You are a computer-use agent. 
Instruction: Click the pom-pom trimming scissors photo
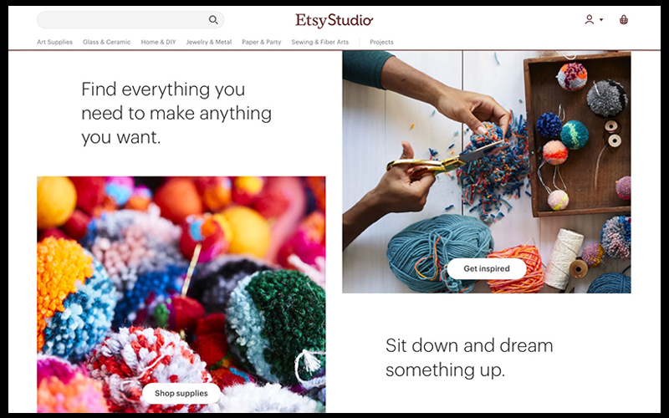[487, 172]
